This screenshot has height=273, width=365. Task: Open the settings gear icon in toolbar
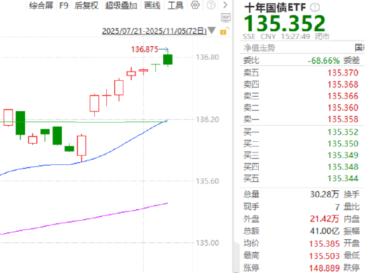195,5
